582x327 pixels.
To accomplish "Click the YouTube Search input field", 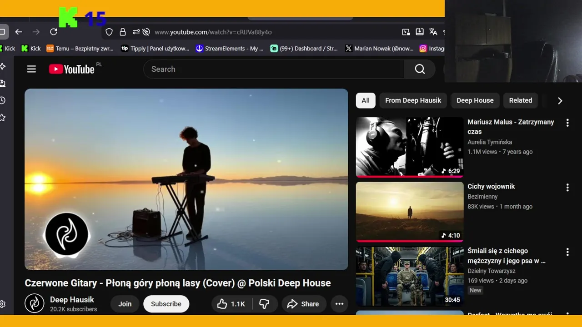I will (x=274, y=69).
